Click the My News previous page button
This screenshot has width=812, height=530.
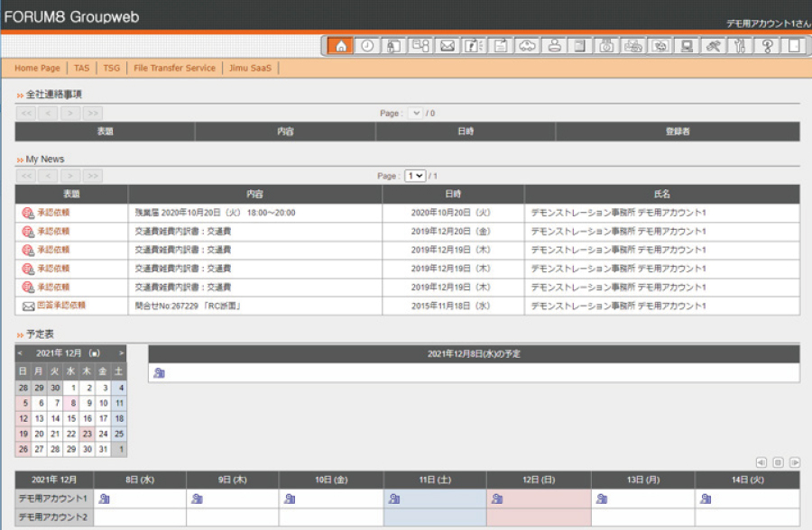pyautogui.click(x=48, y=176)
